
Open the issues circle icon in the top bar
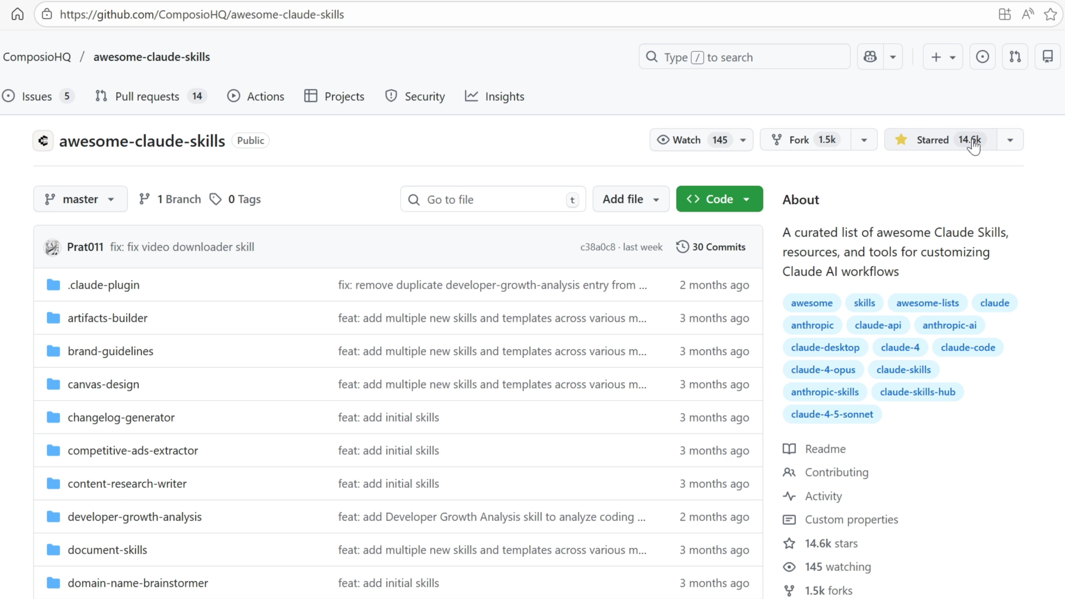[x=982, y=57]
